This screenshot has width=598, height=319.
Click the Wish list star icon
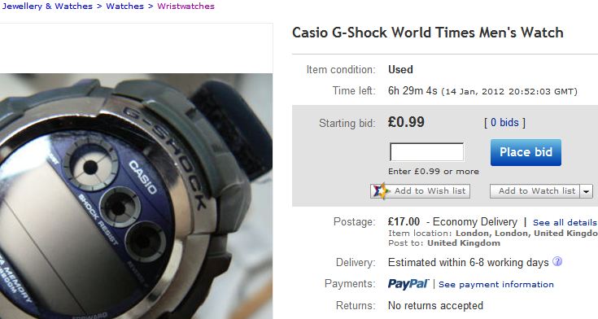pos(381,190)
